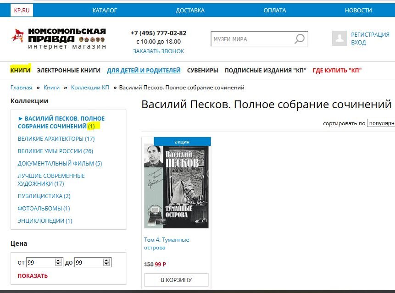Open the sort-by популярности dropdown
This screenshot has height=293, width=395.
(x=381, y=123)
